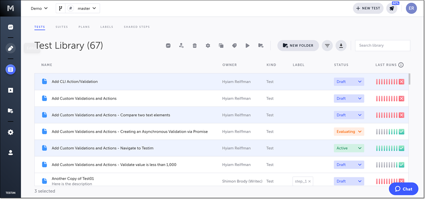The height and width of the screenshot is (199, 425).
Task: Remove the step_1 label chip
Action: pyautogui.click(x=310, y=181)
